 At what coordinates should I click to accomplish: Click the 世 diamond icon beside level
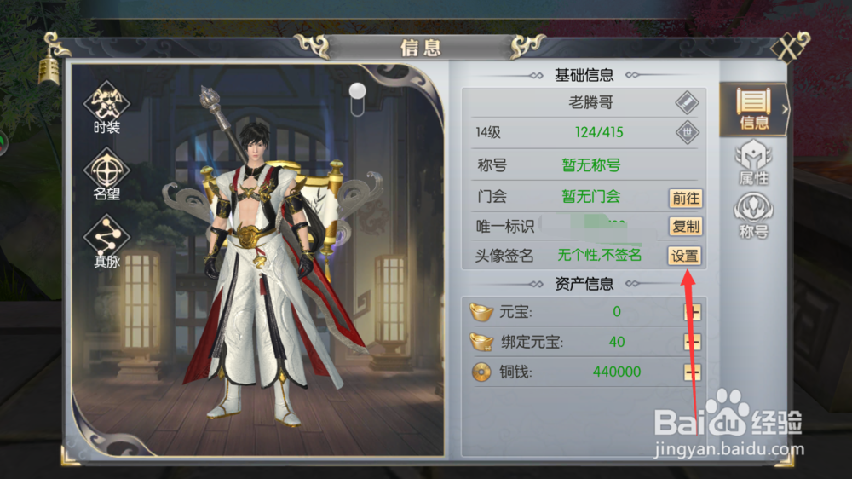tap(687, 132)
